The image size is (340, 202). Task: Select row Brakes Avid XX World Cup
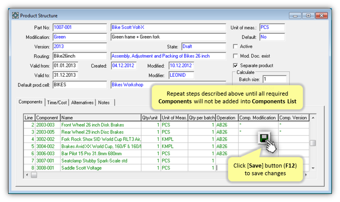tap(166, 146)
